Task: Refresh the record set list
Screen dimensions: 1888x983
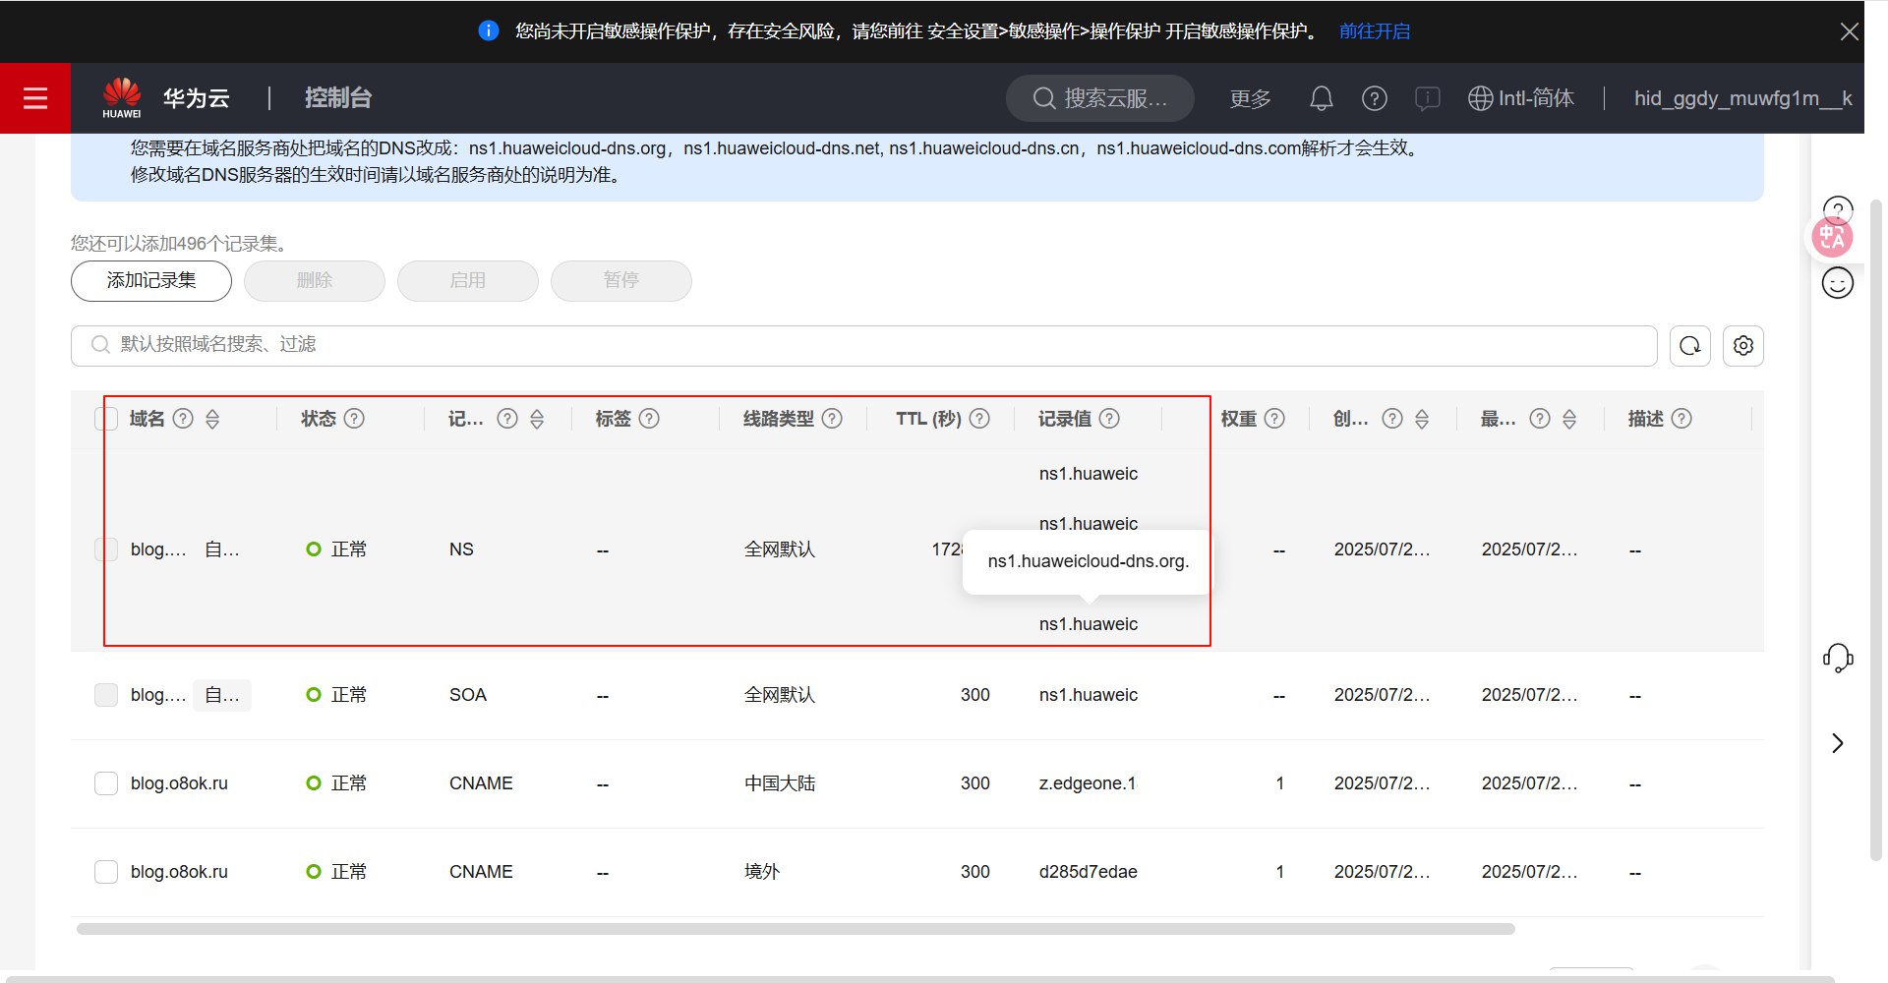Action: [1689, 346]
